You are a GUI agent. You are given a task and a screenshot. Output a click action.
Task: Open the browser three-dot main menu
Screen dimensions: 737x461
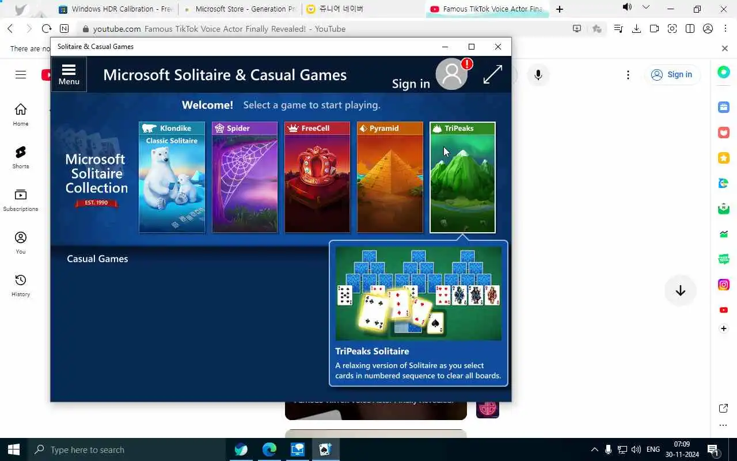coord(725,29)
